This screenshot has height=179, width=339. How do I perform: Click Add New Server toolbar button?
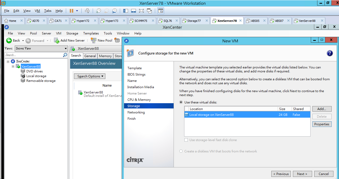(x=69, y=40)
